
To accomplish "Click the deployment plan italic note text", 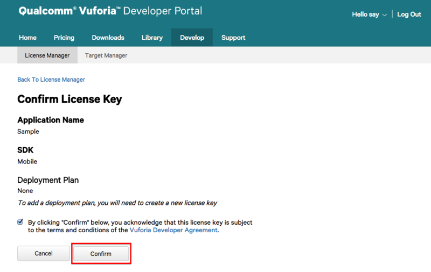I will click(117, 203).
